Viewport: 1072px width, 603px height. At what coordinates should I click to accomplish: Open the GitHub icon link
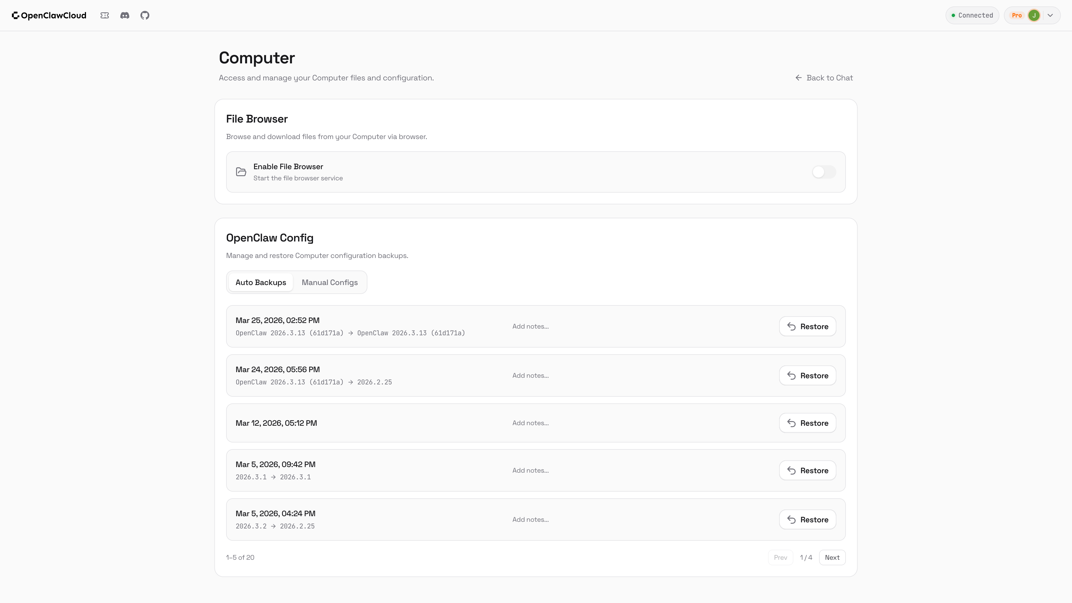145,15
